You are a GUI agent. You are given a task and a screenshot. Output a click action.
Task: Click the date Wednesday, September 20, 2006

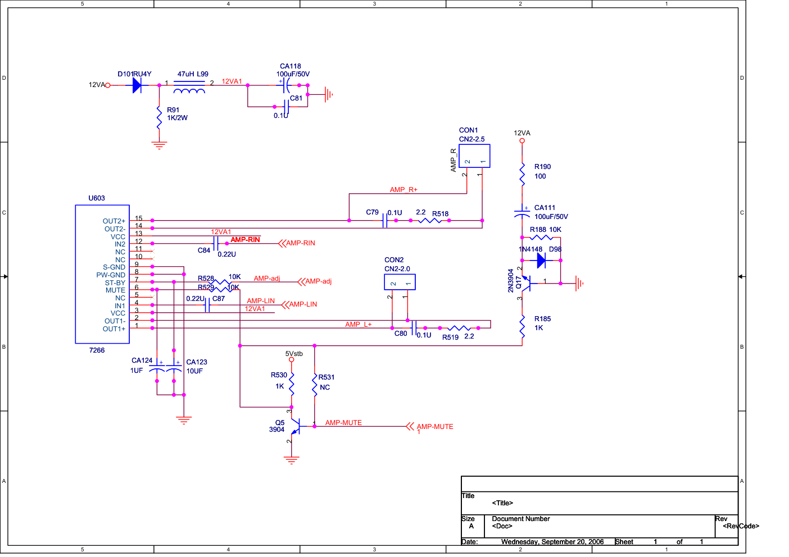tap(552, 542)
